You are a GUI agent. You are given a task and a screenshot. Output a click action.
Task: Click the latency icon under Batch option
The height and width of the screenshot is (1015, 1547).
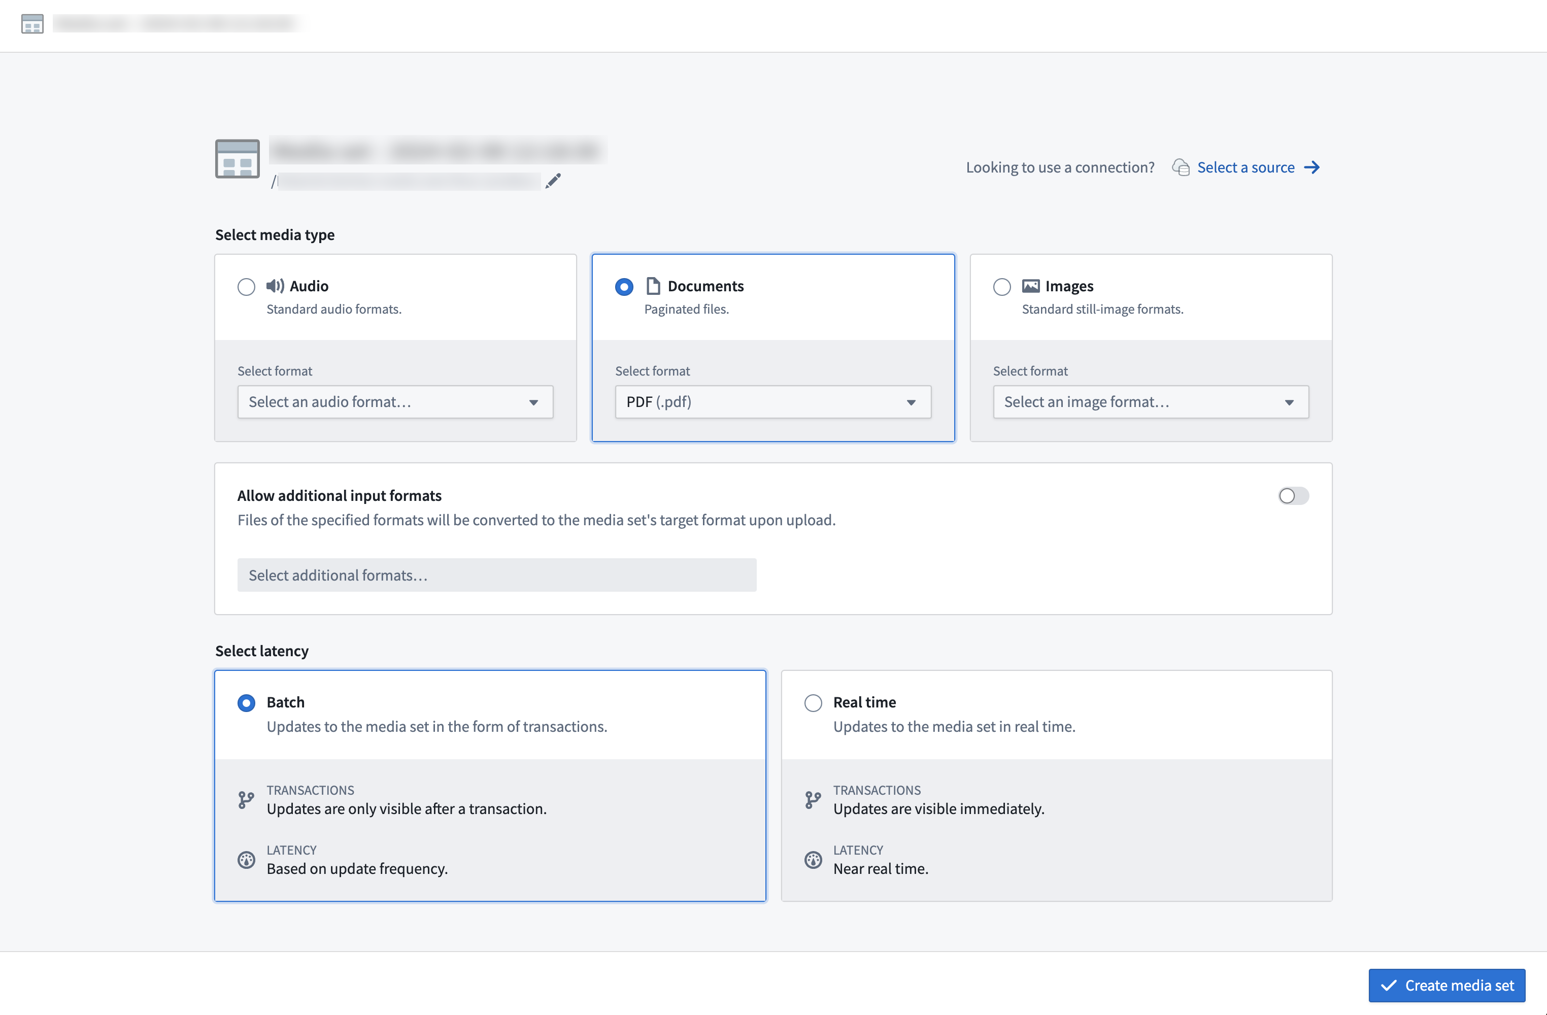pyautogui.click(x=246, y=859)
